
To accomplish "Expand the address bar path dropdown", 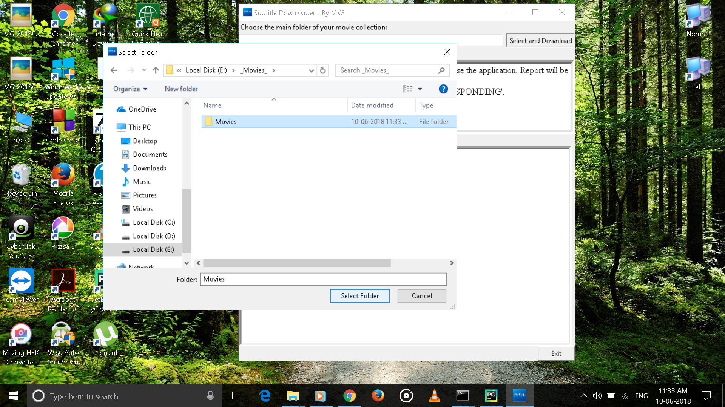I will (x=311, y=70).
